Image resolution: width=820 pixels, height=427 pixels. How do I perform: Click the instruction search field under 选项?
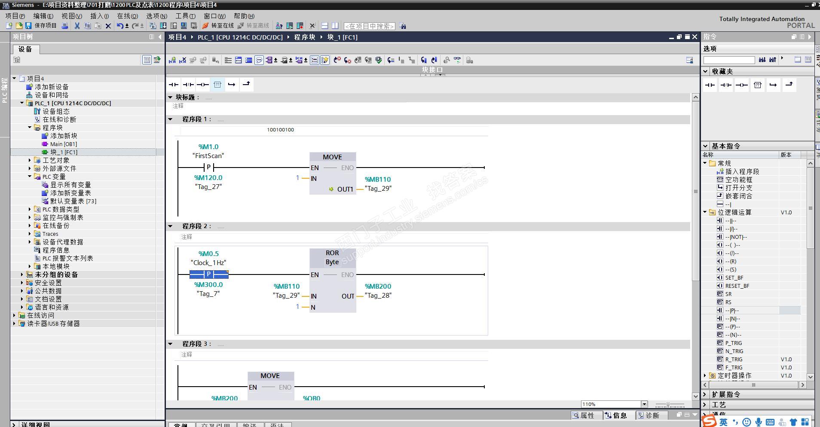[729, 60]
